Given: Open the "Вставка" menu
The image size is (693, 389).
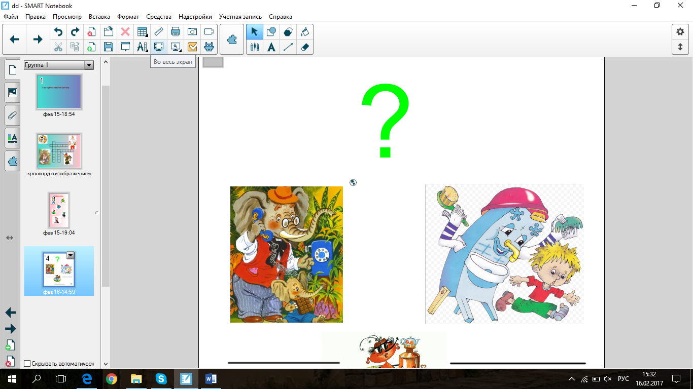Looking at the screenshot, I should (x=99, y=17).
